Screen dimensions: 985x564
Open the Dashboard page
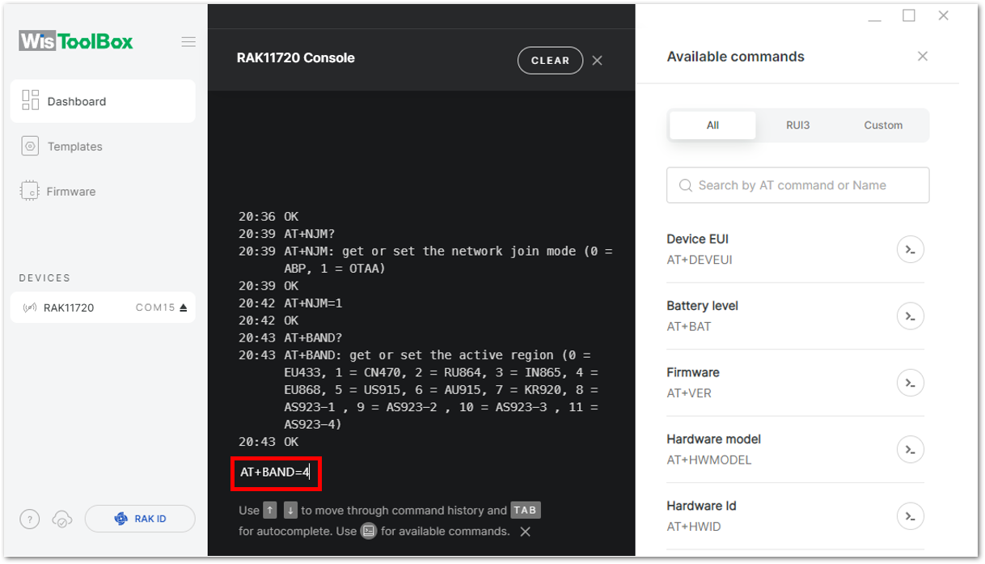[x=103, y=101]
